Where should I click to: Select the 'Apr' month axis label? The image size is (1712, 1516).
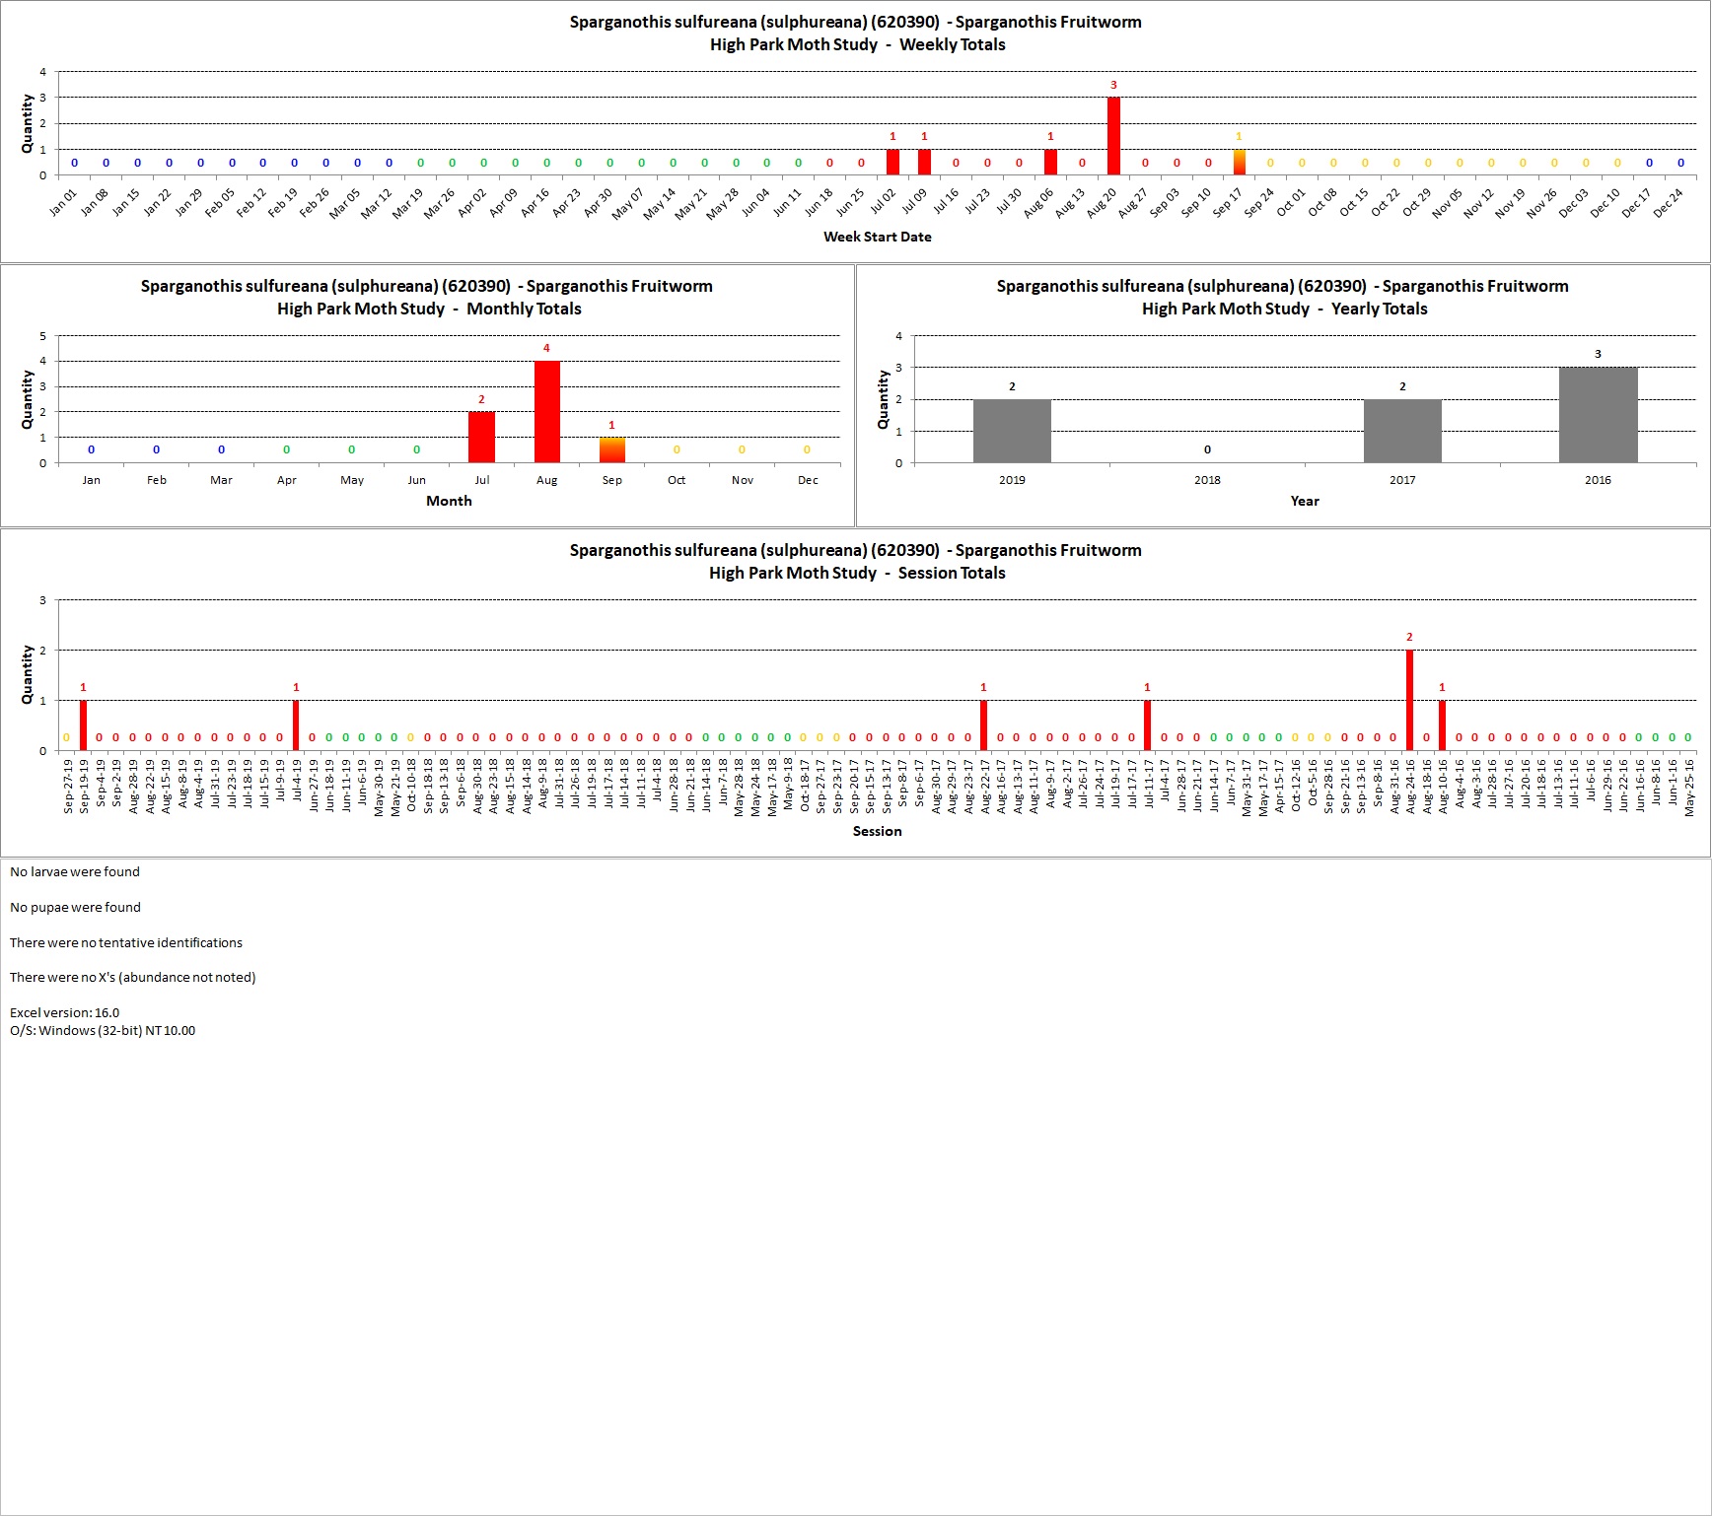(287, 480)
